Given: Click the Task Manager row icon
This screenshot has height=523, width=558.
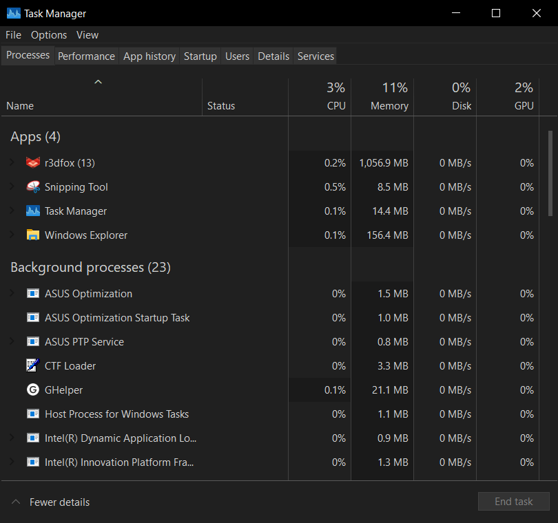Looking at the screenshot, I should pos(33,211).
